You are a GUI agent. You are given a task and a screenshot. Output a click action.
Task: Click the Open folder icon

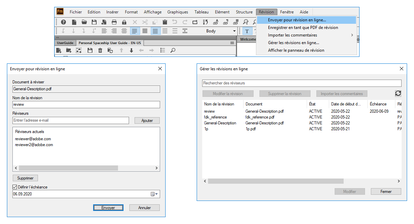click(84, 22)
